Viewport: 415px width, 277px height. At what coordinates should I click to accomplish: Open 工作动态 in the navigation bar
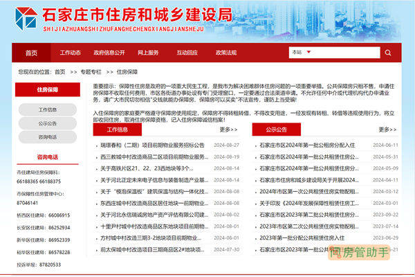70,53
